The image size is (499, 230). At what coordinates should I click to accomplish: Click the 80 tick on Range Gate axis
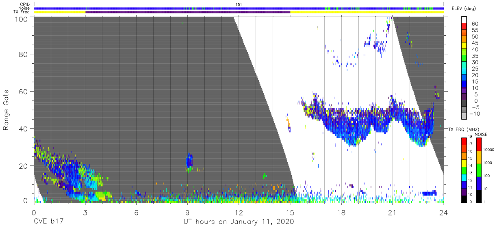[24, 54]
